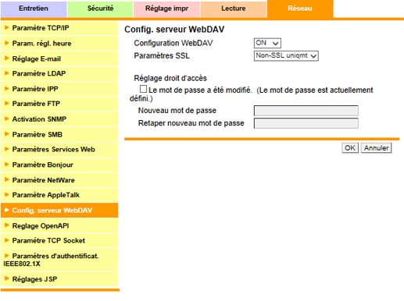Click the arrow icon beside Activation SNMP
Screen dimensions: 404x301
pos(7,119)
